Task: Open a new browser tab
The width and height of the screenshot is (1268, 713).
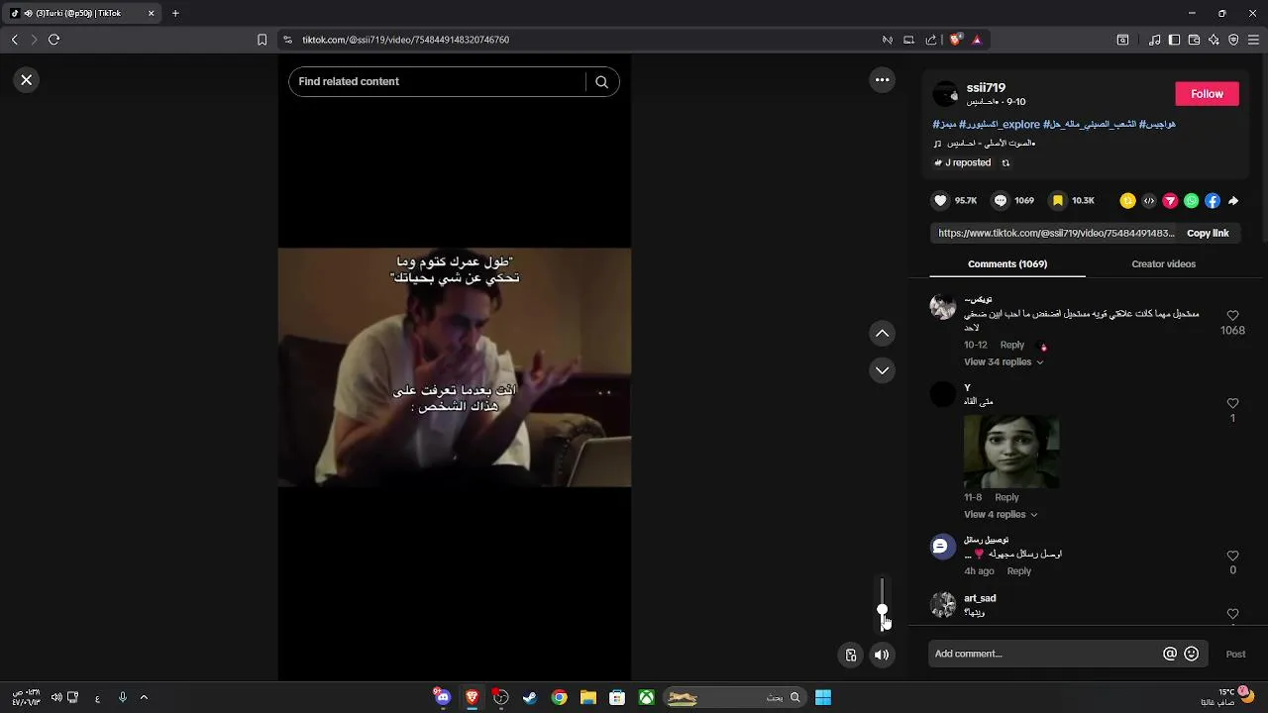Action: coord(175,13)
